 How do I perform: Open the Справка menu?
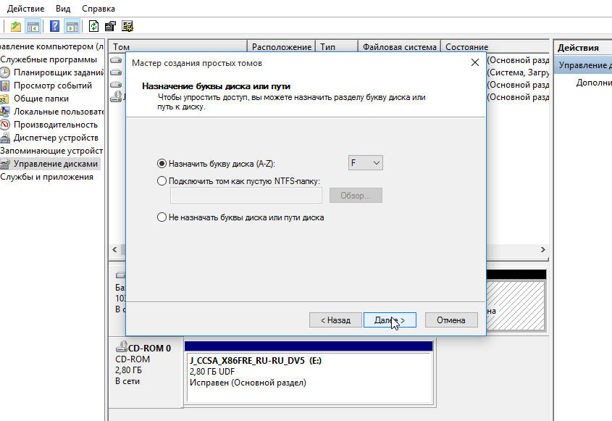(x=98, y=9)
